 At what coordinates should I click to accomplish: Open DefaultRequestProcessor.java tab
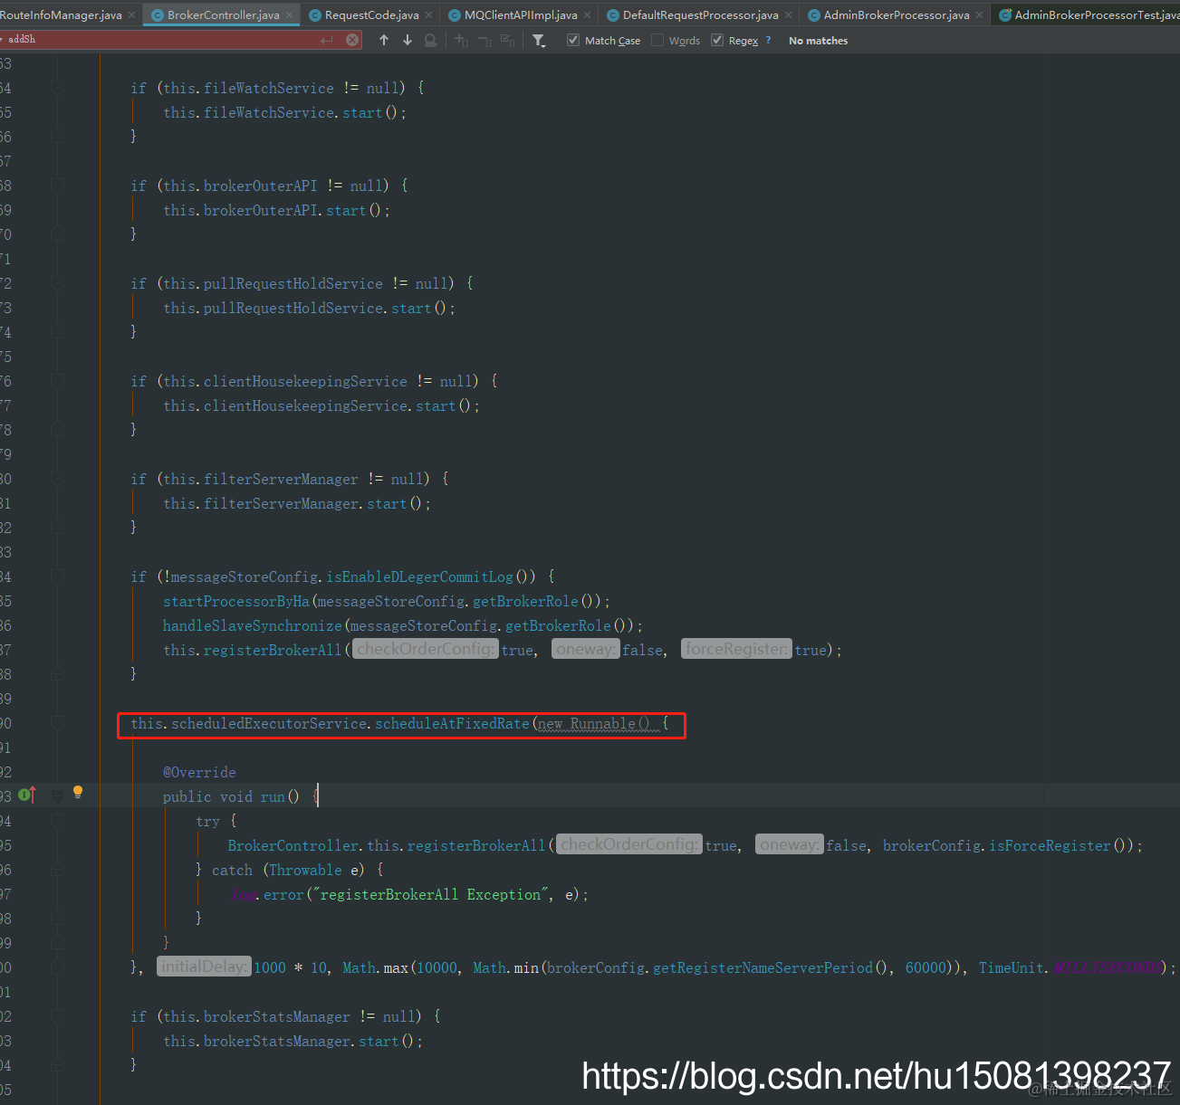(700, 14)
